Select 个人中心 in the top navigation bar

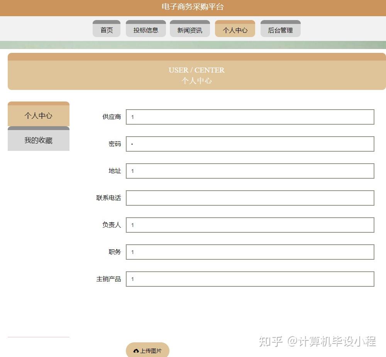click(235, 30)
